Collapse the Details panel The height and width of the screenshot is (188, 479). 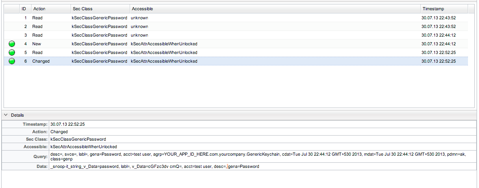(x=6, y=115)
